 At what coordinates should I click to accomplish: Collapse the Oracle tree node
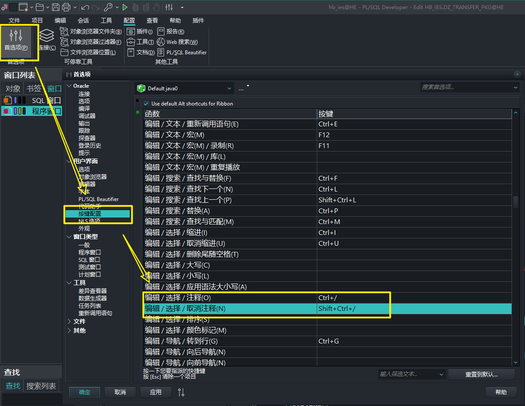pyautogui.click(x=69, y=86)
